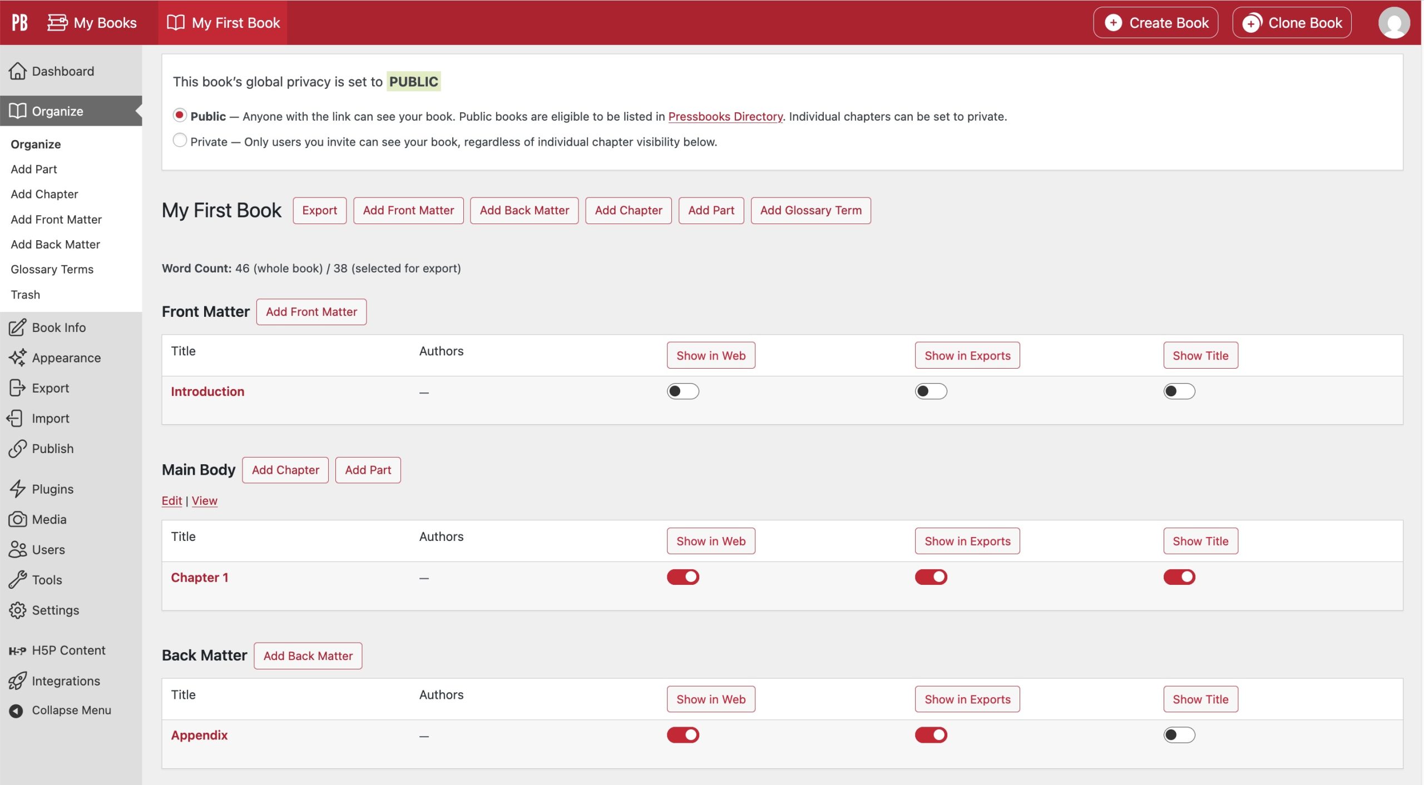Open Trash in the sidebar
1424x785 pixels.
click(26, 295)
